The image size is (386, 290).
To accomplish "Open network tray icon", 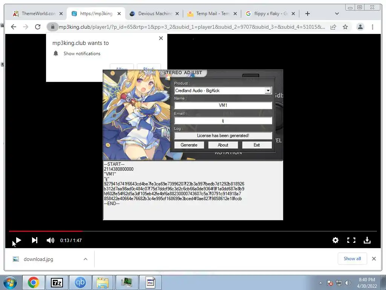I will [x=339, y=283].
